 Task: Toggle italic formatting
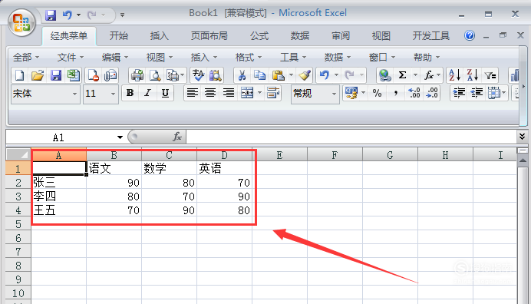pos(147,93)
